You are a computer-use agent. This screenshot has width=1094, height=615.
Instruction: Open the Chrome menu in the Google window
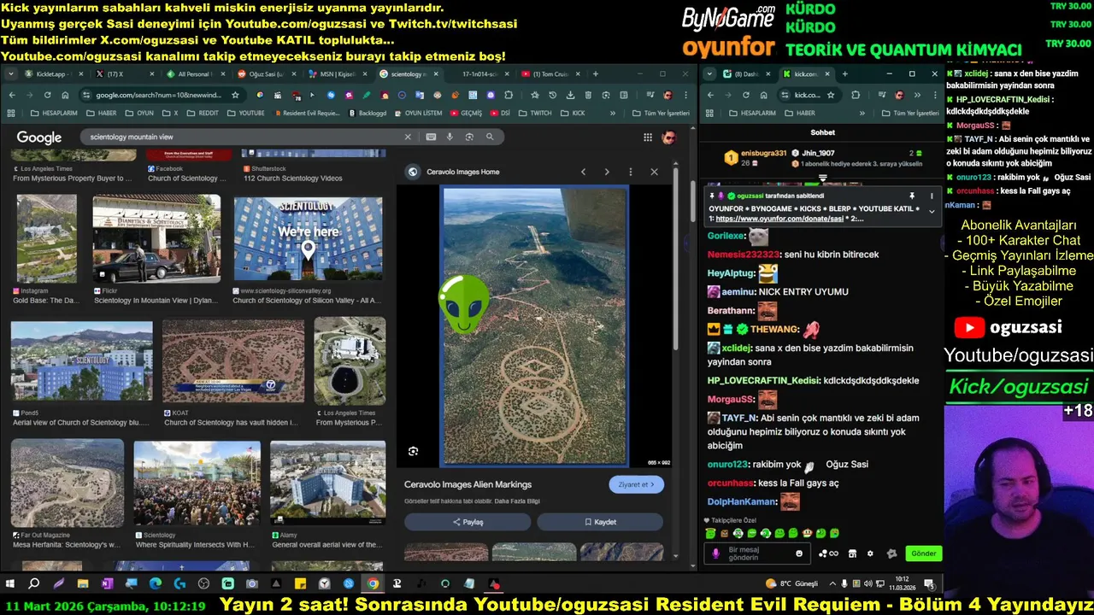[685, 95]
